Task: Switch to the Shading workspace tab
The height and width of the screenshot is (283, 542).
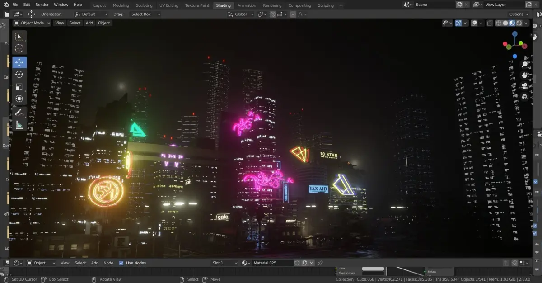Action: tap(223, 5)
